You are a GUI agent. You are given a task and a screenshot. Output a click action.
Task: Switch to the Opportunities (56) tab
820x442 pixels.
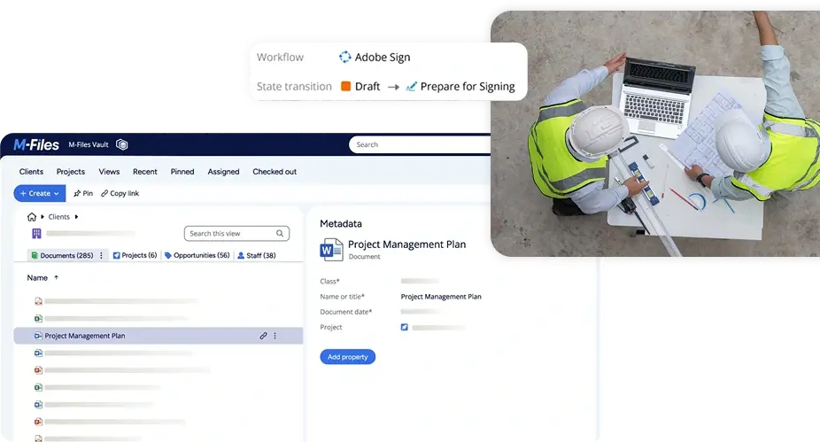(x=197, y=255)
